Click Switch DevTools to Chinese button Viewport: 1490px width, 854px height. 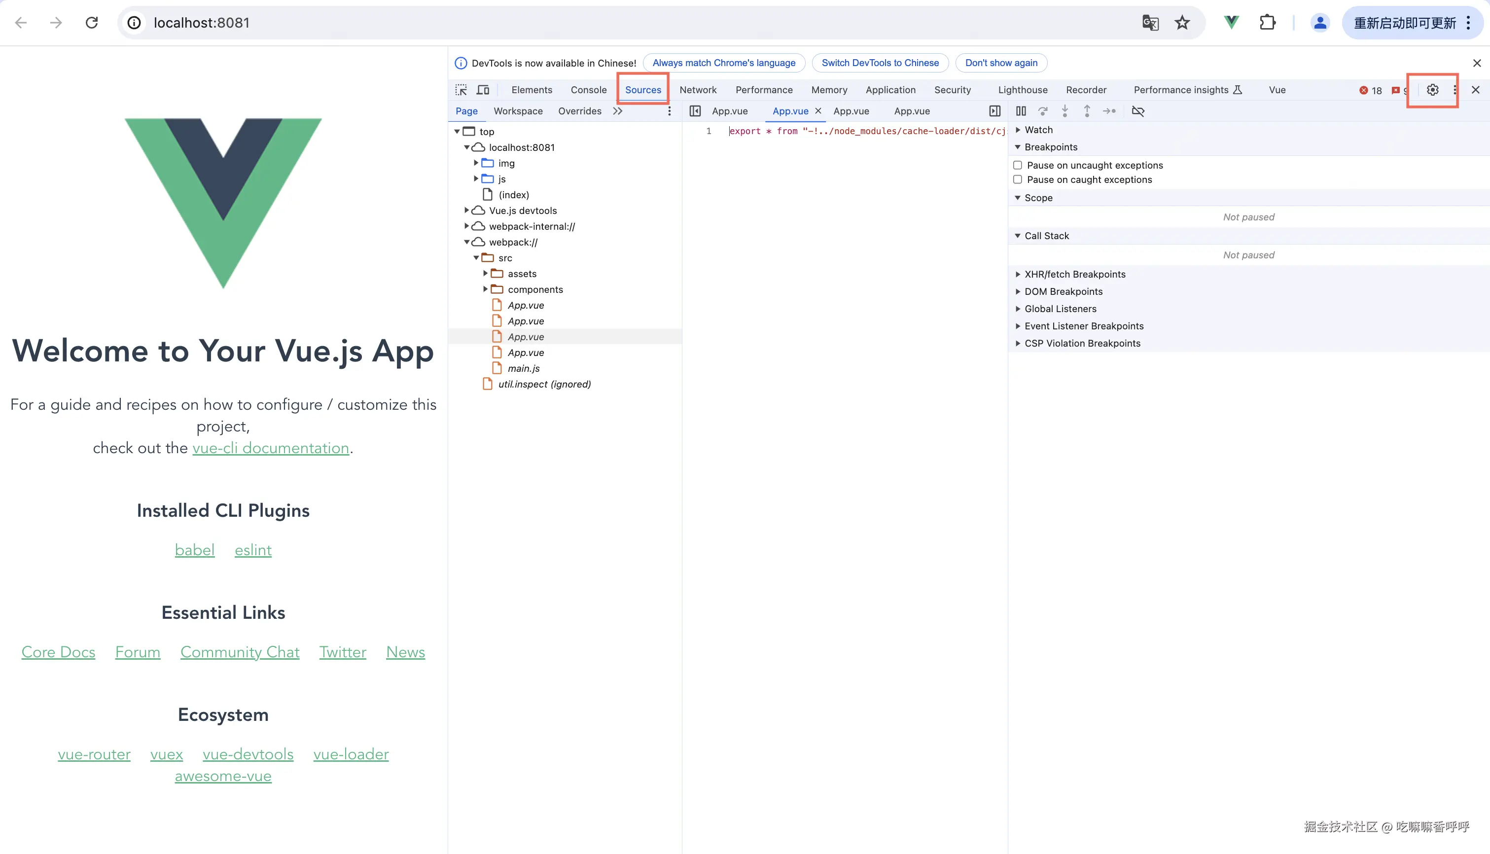pos(880,63)
